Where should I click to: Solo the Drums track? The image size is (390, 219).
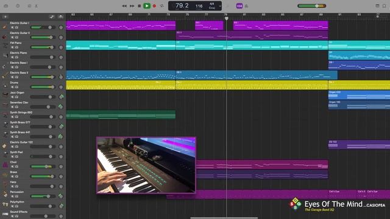tap(16, 87)
